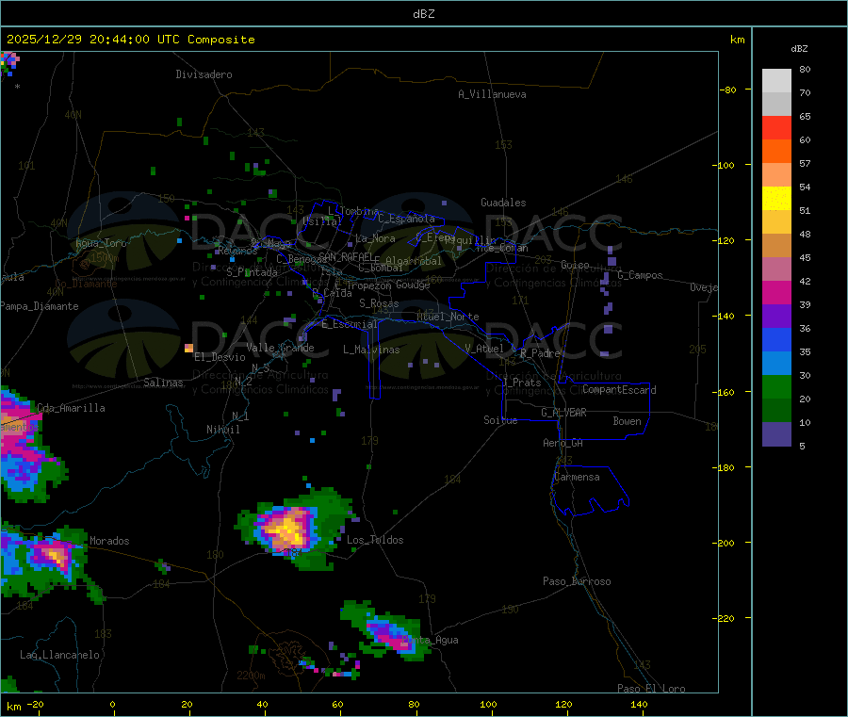Click the El_Desvio location label
Viewport: 848px width, 717px height.
[x=220, y=357]
